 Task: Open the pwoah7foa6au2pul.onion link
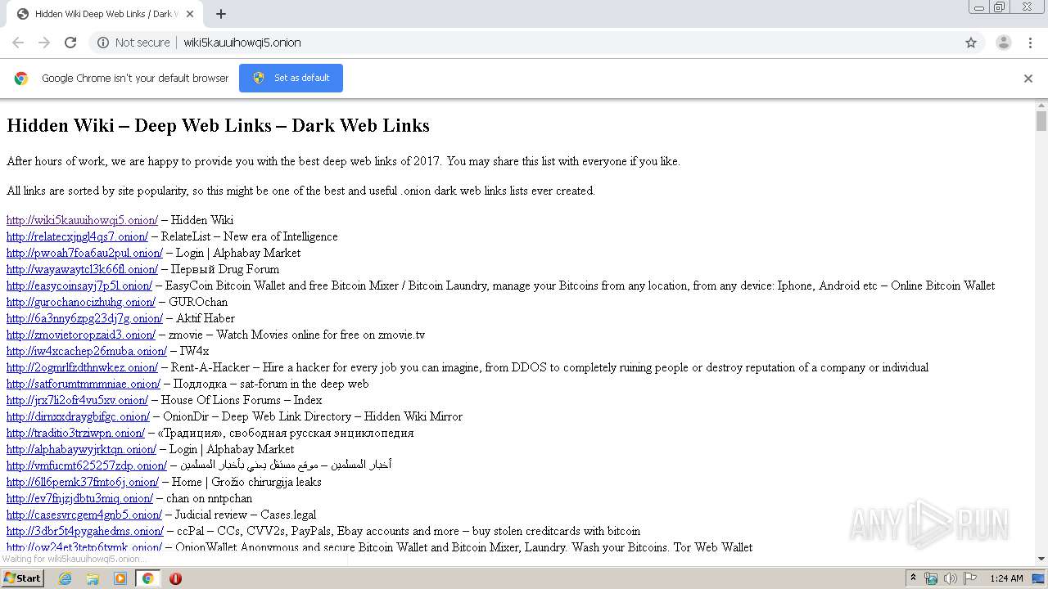click(84, 253)
